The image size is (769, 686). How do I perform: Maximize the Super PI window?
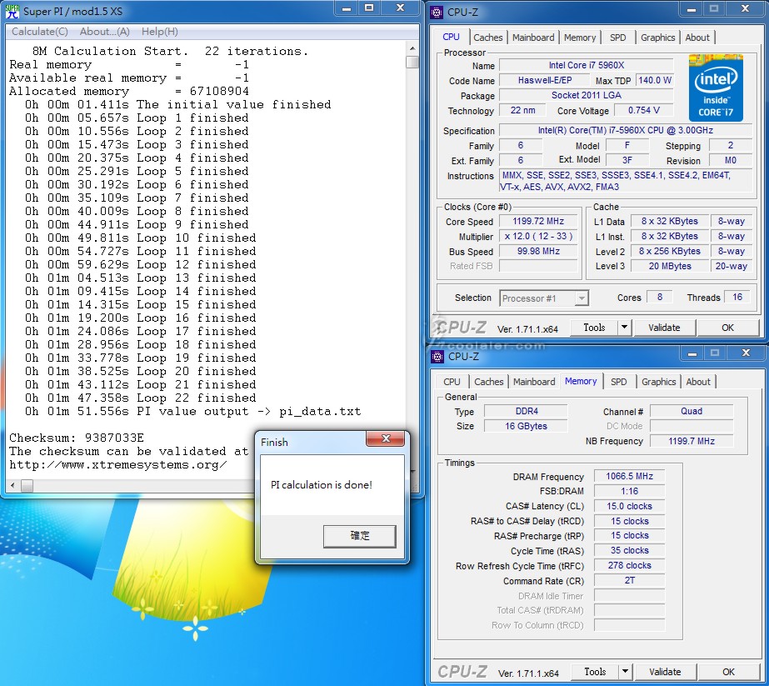click(369, 8)
